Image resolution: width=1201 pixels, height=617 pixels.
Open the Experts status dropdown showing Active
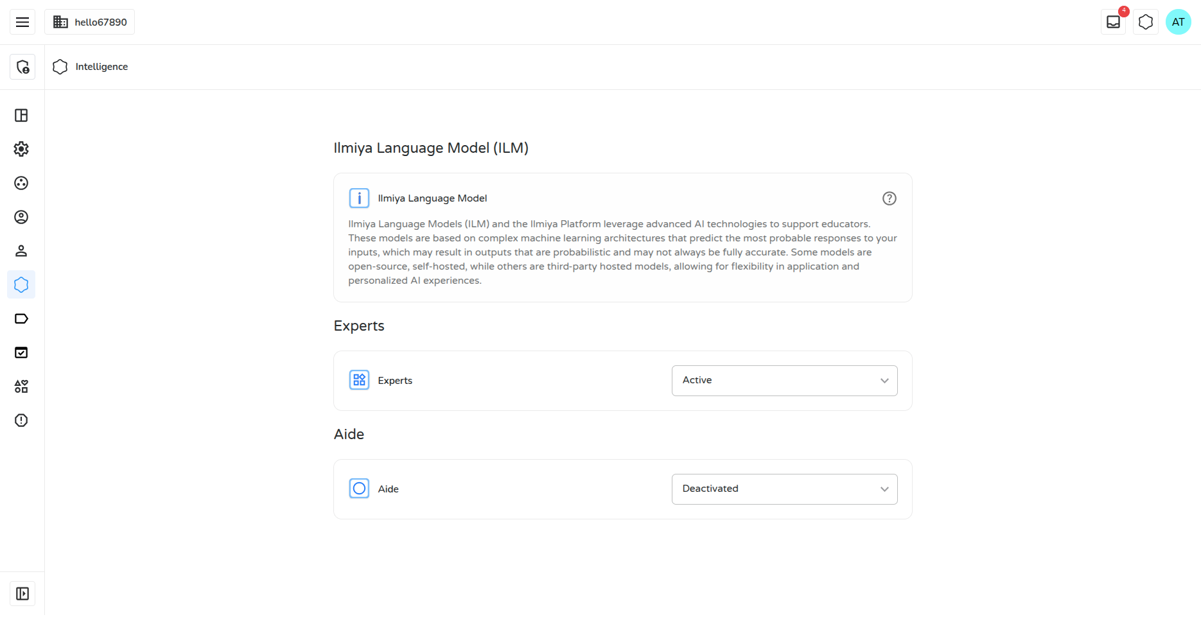784,381
